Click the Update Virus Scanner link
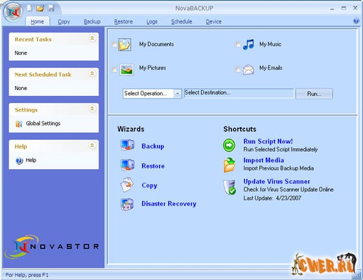363x280 pixels. (277, 181)
